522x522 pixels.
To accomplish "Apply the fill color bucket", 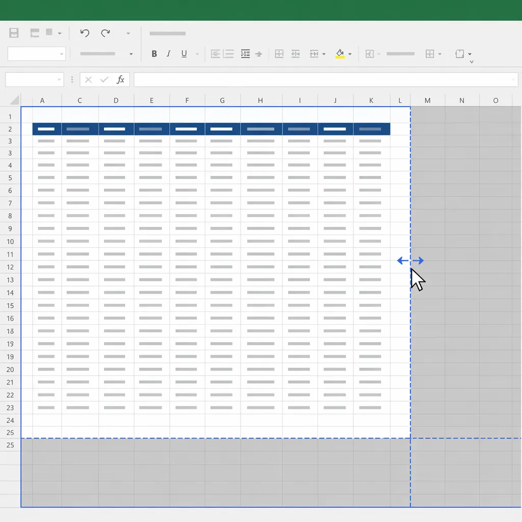I will pyautogui.click(x=340, y=54).
